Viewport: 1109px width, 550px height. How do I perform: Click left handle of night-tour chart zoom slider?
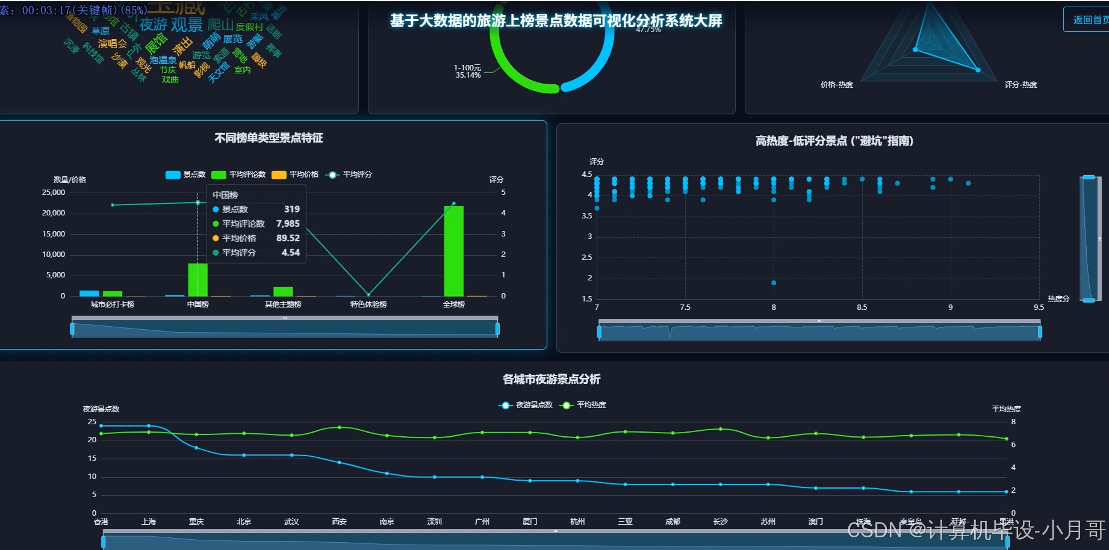click(x=104, y=542)
